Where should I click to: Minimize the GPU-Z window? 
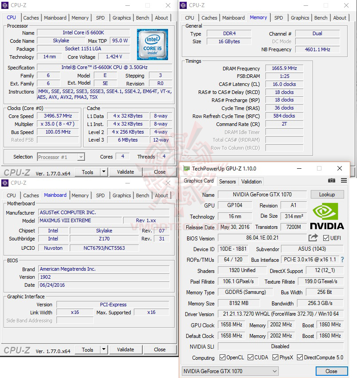pos(299,168)
